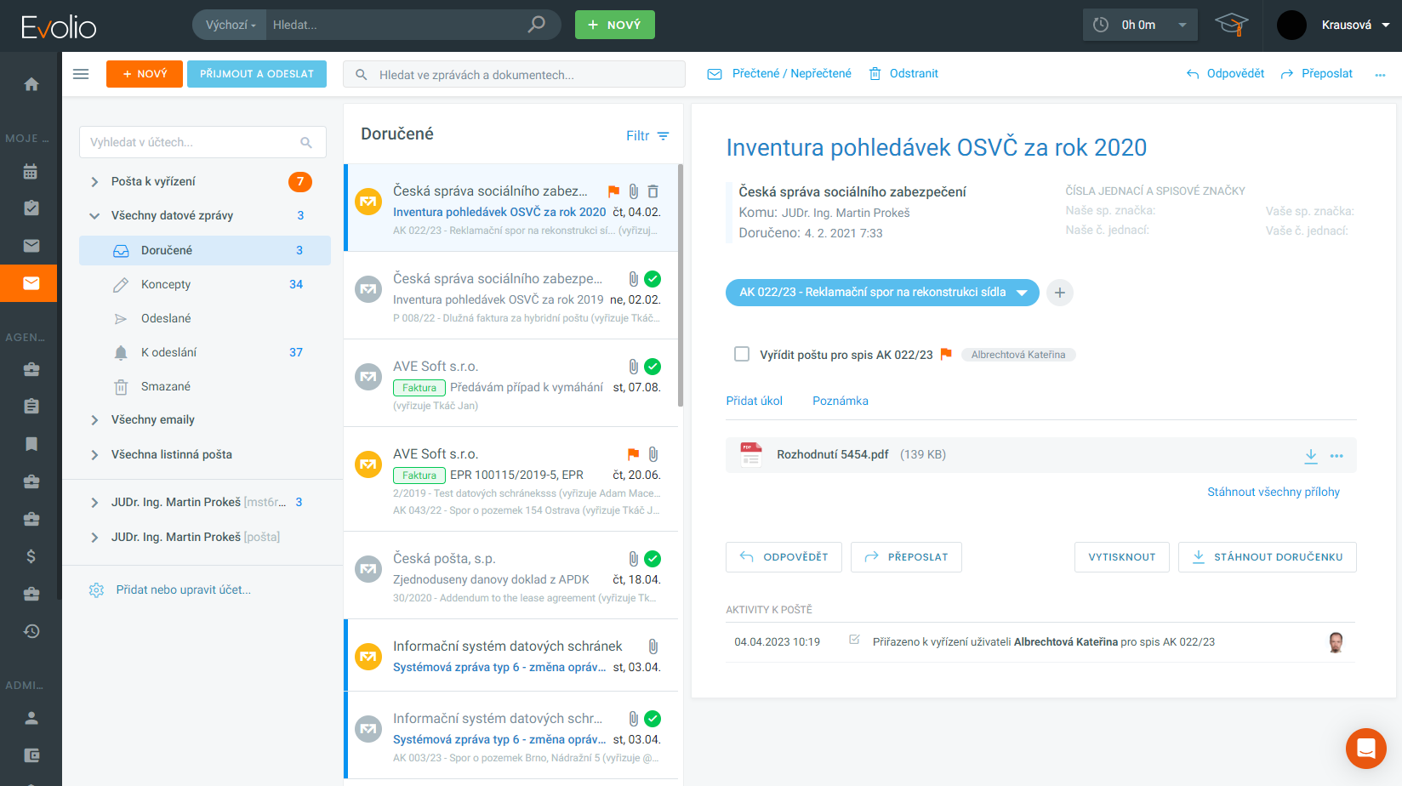Expand the Pošta k vyřízení tree item

coord(94,182)
